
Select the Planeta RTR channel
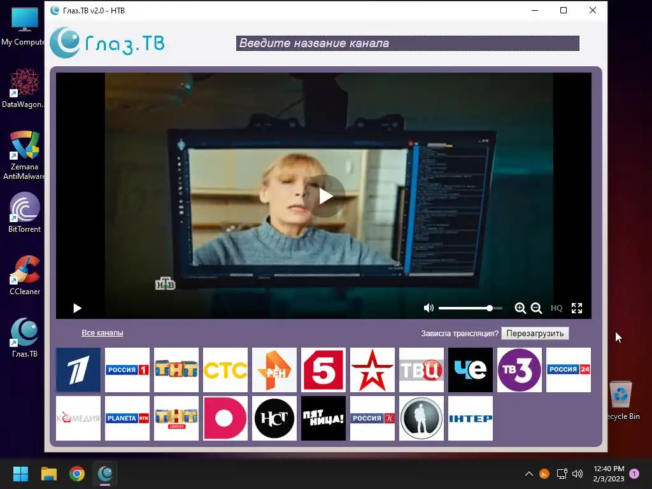pos(127,418)
